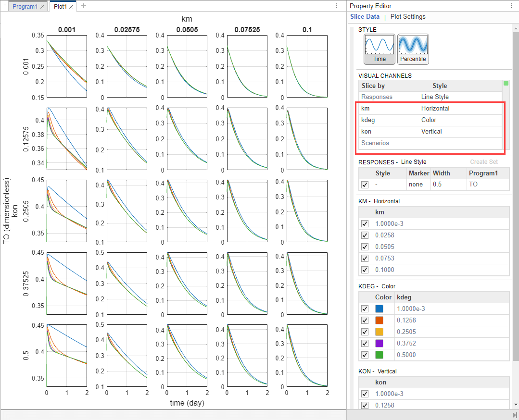
Task: Click the add new tab plus icon
Action: (84, 6)
